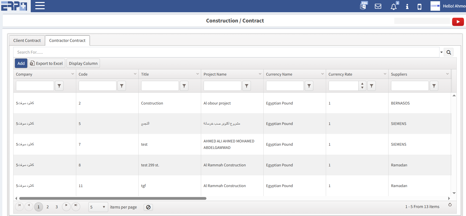
Task: Refresh the grid with reload icon
Action: (x=450, y=205)
